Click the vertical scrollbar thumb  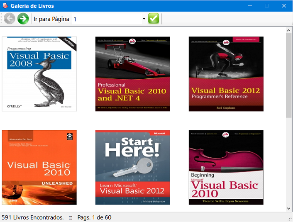click(289, 76)
